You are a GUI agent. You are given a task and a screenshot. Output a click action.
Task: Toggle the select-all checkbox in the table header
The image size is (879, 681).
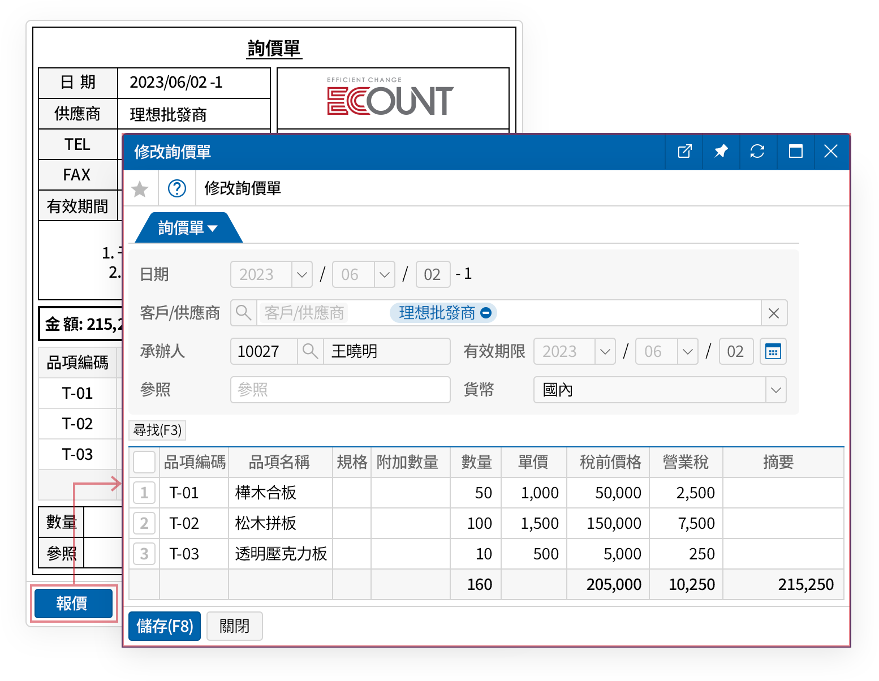click(x=144, y=462)
